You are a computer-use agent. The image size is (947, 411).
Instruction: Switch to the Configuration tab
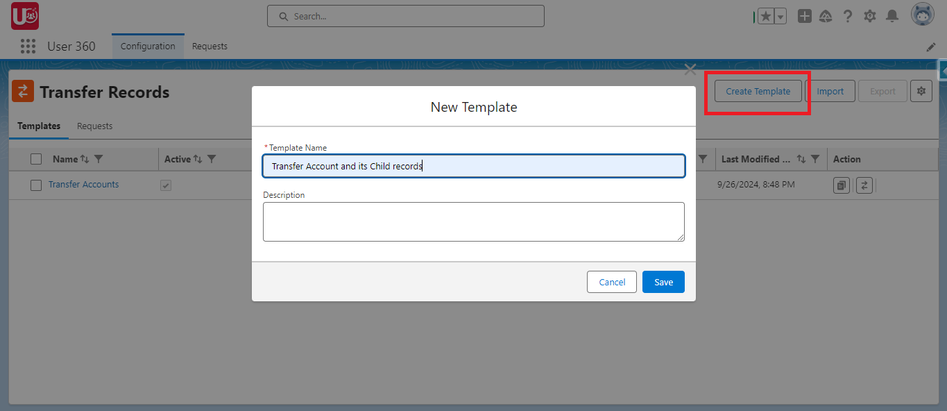pos(148,47)
